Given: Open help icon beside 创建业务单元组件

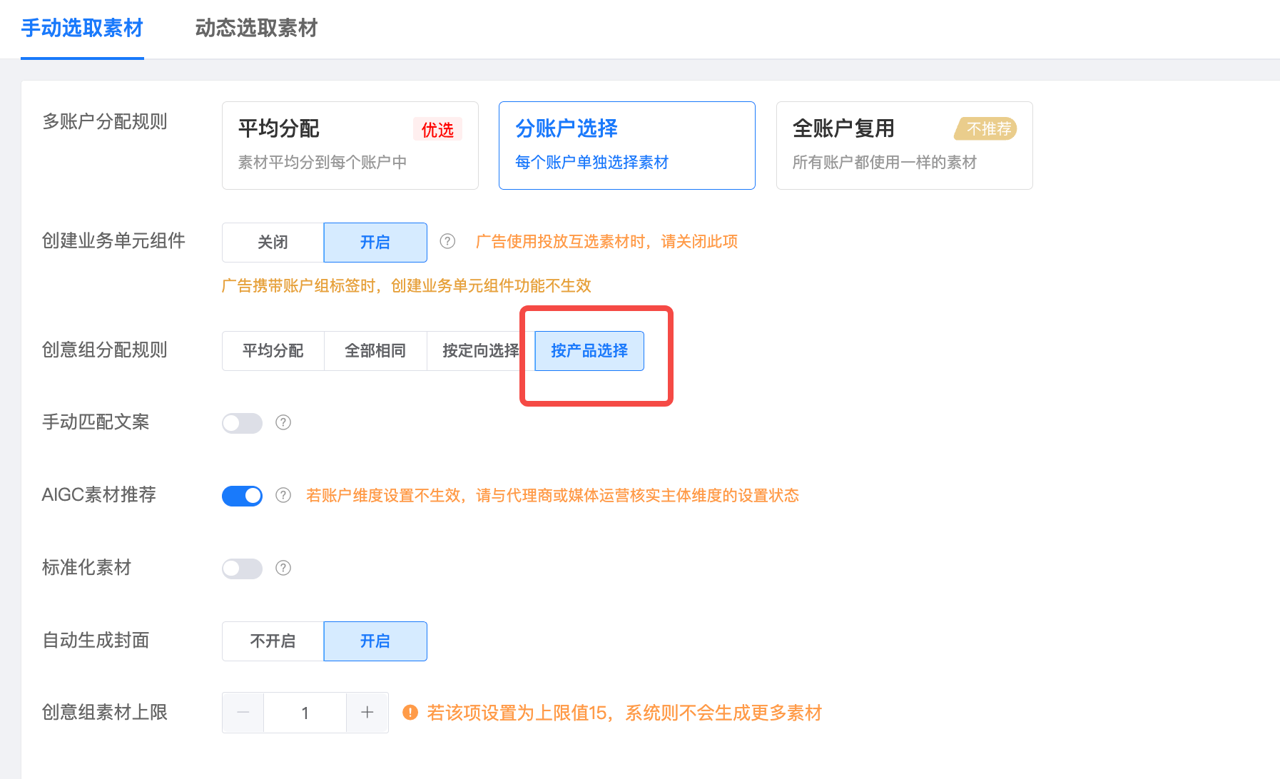Looking at the screenshot, I should click(x=447, y=241).
